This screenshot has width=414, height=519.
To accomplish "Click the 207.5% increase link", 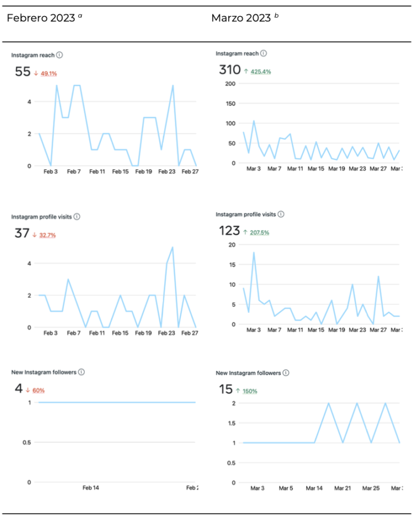I will click(x=259, y=233).
